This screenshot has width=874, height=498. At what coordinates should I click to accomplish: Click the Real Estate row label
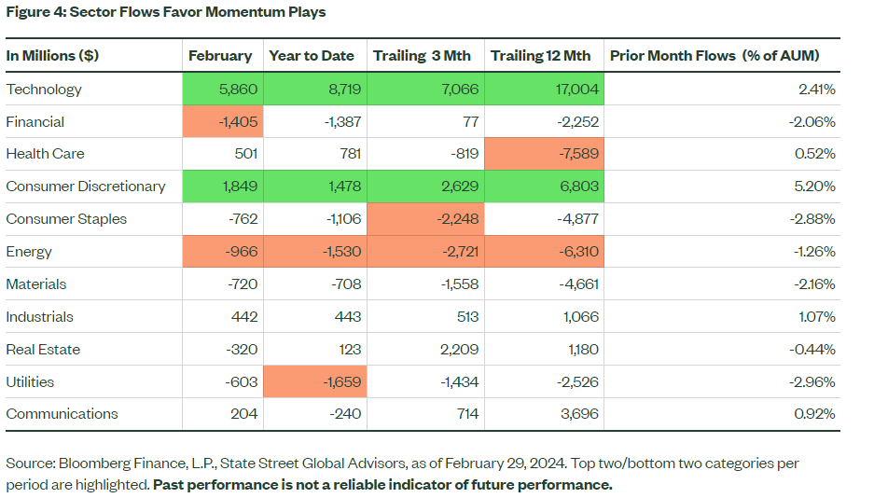pyautogui.click(x=43, y=350)
